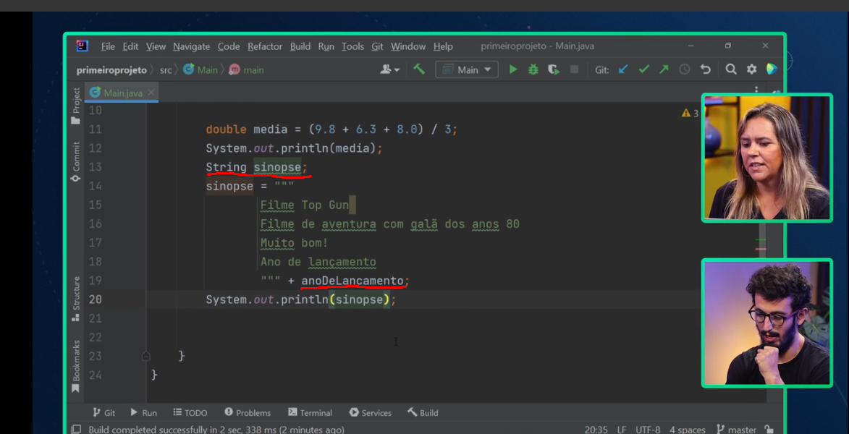Click the green Run button in toolbar

tap(513, 69)
